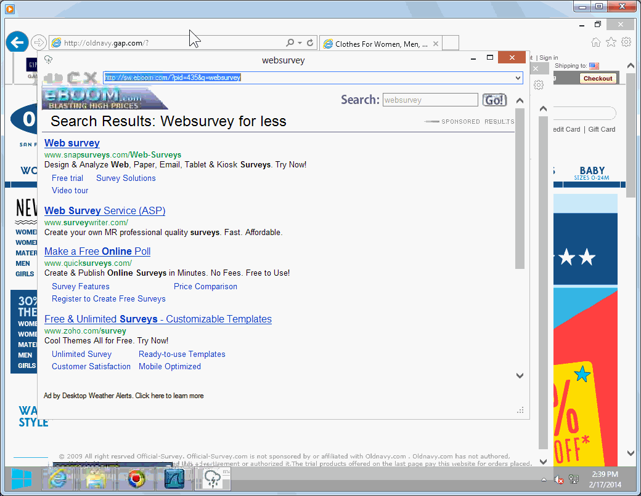Click the IE forward arrow button
The height and width of the screenshot is (496, 641).
(x=38, y=42)
